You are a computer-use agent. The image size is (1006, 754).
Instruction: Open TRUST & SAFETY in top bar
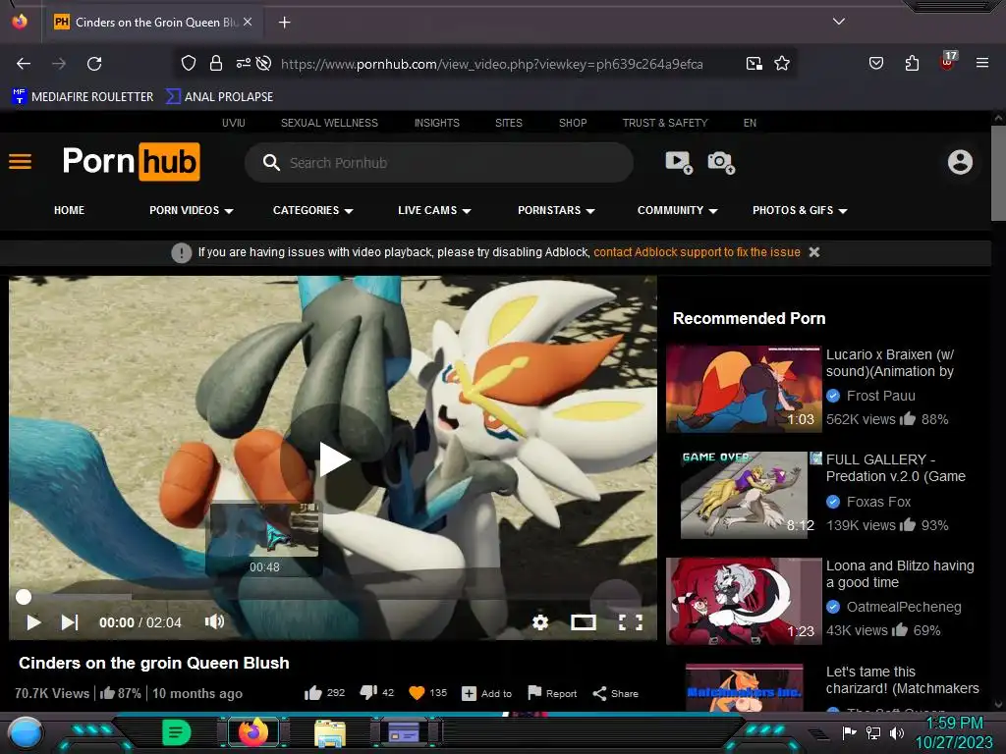tap(665, 123)
